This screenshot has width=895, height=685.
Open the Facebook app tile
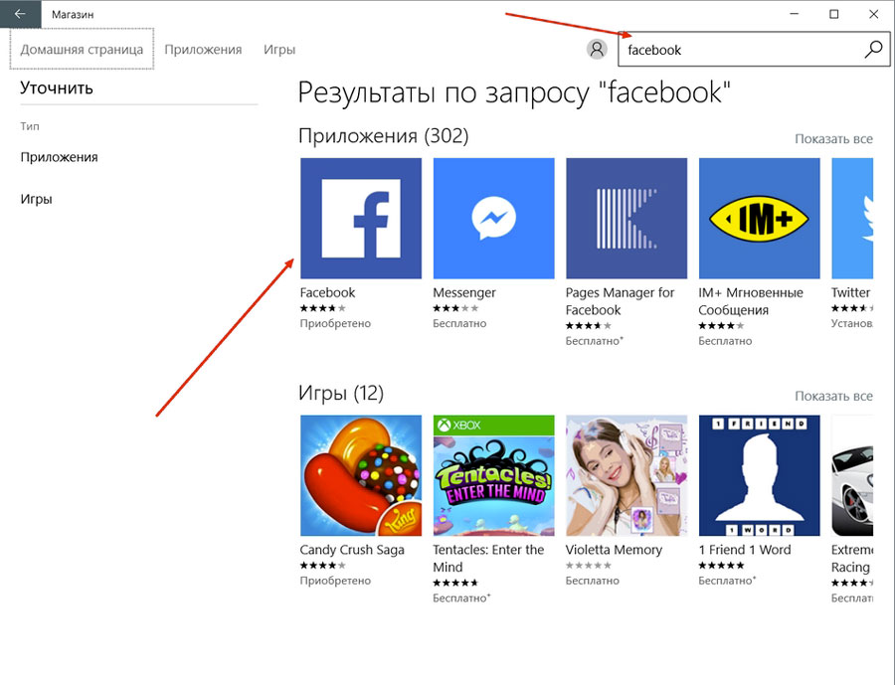(x=360, y=218)
